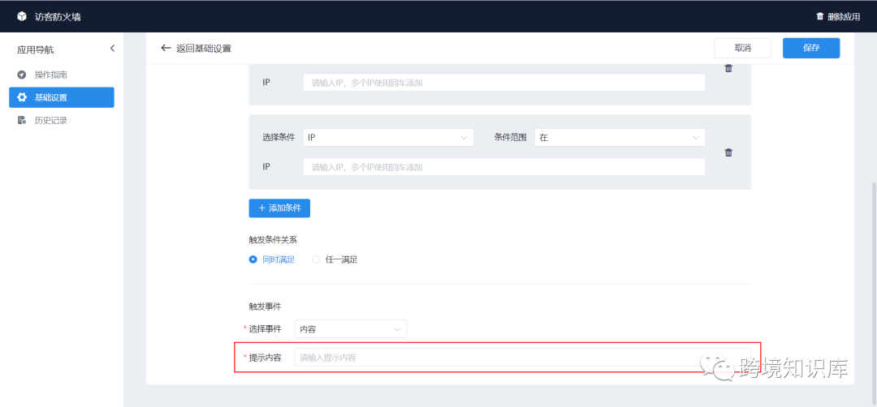Click the 基础设置 gear icon
Image resolution: width=877 pixels, height=407 pixels.
point(22,97)
